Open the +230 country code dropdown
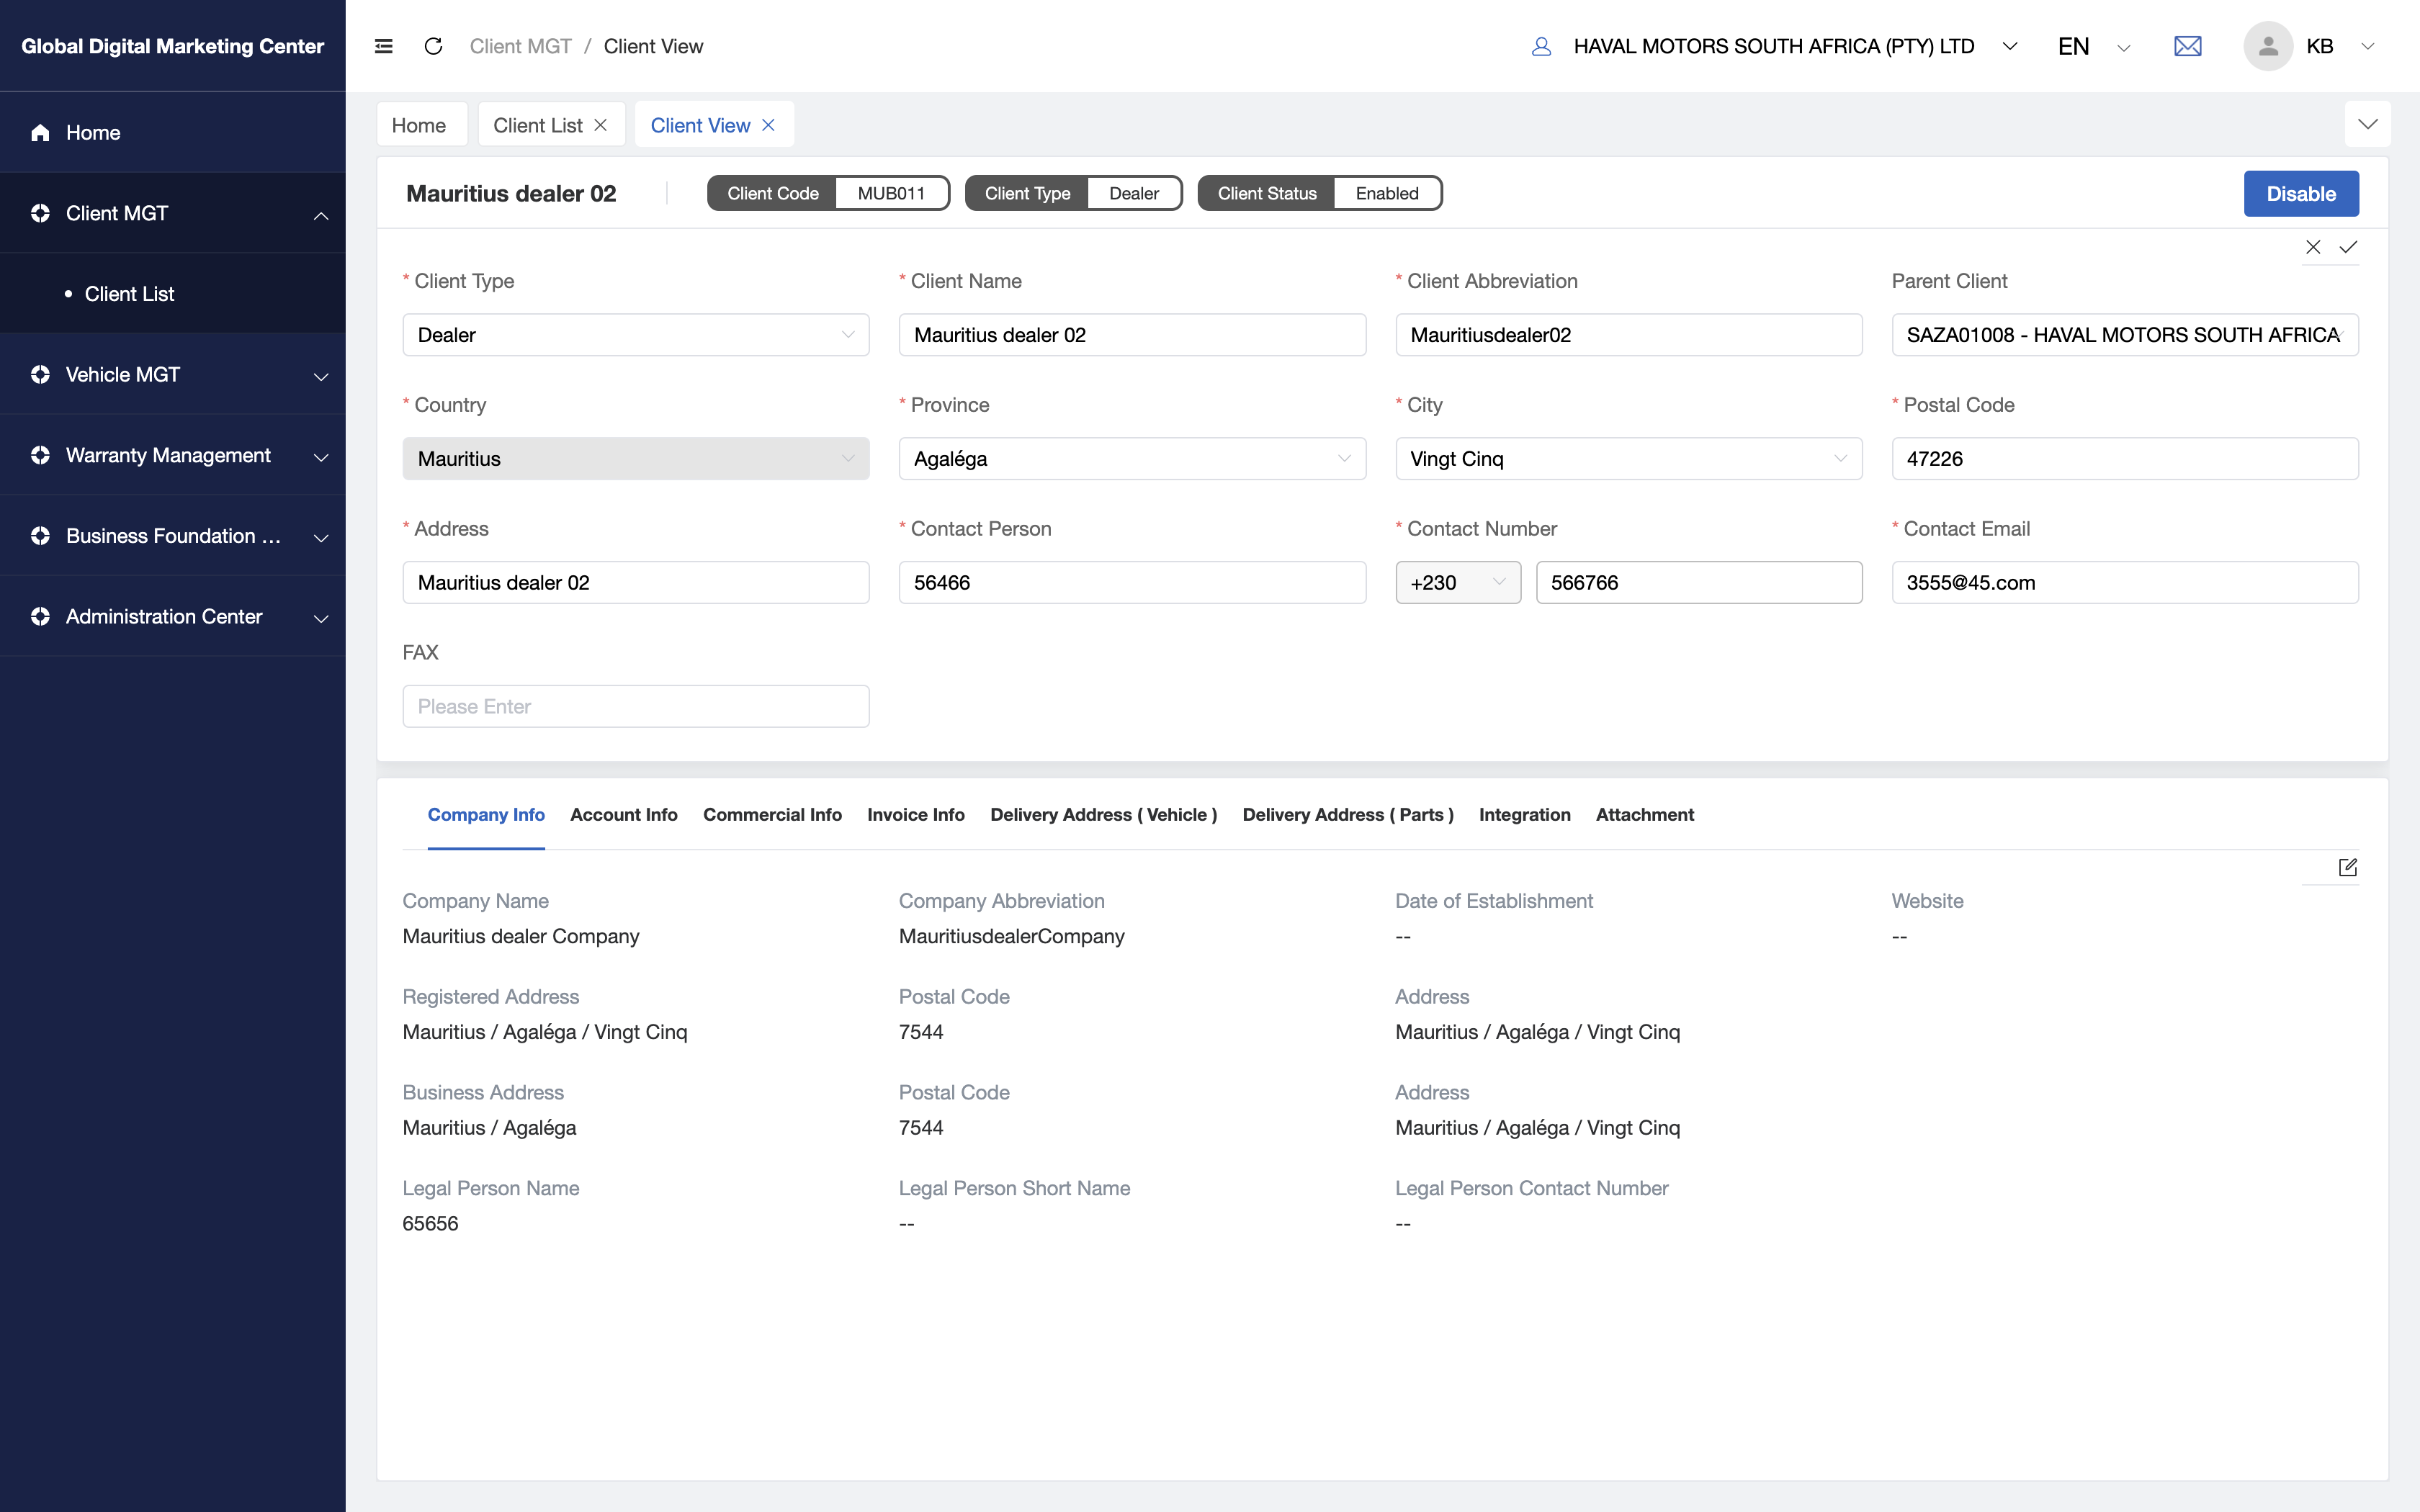The height and width of the screenshot is (1512, 2420). pyautogui.click(x=1458, y=582)
